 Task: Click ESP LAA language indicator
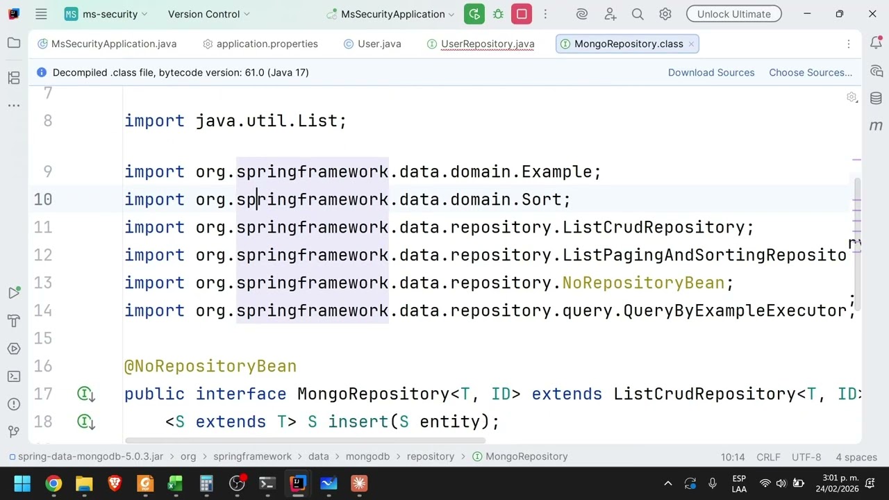click(739, 483)
